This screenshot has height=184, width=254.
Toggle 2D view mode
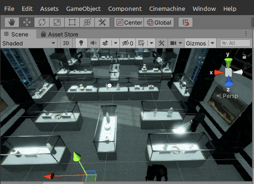click(x=66, y=44)
